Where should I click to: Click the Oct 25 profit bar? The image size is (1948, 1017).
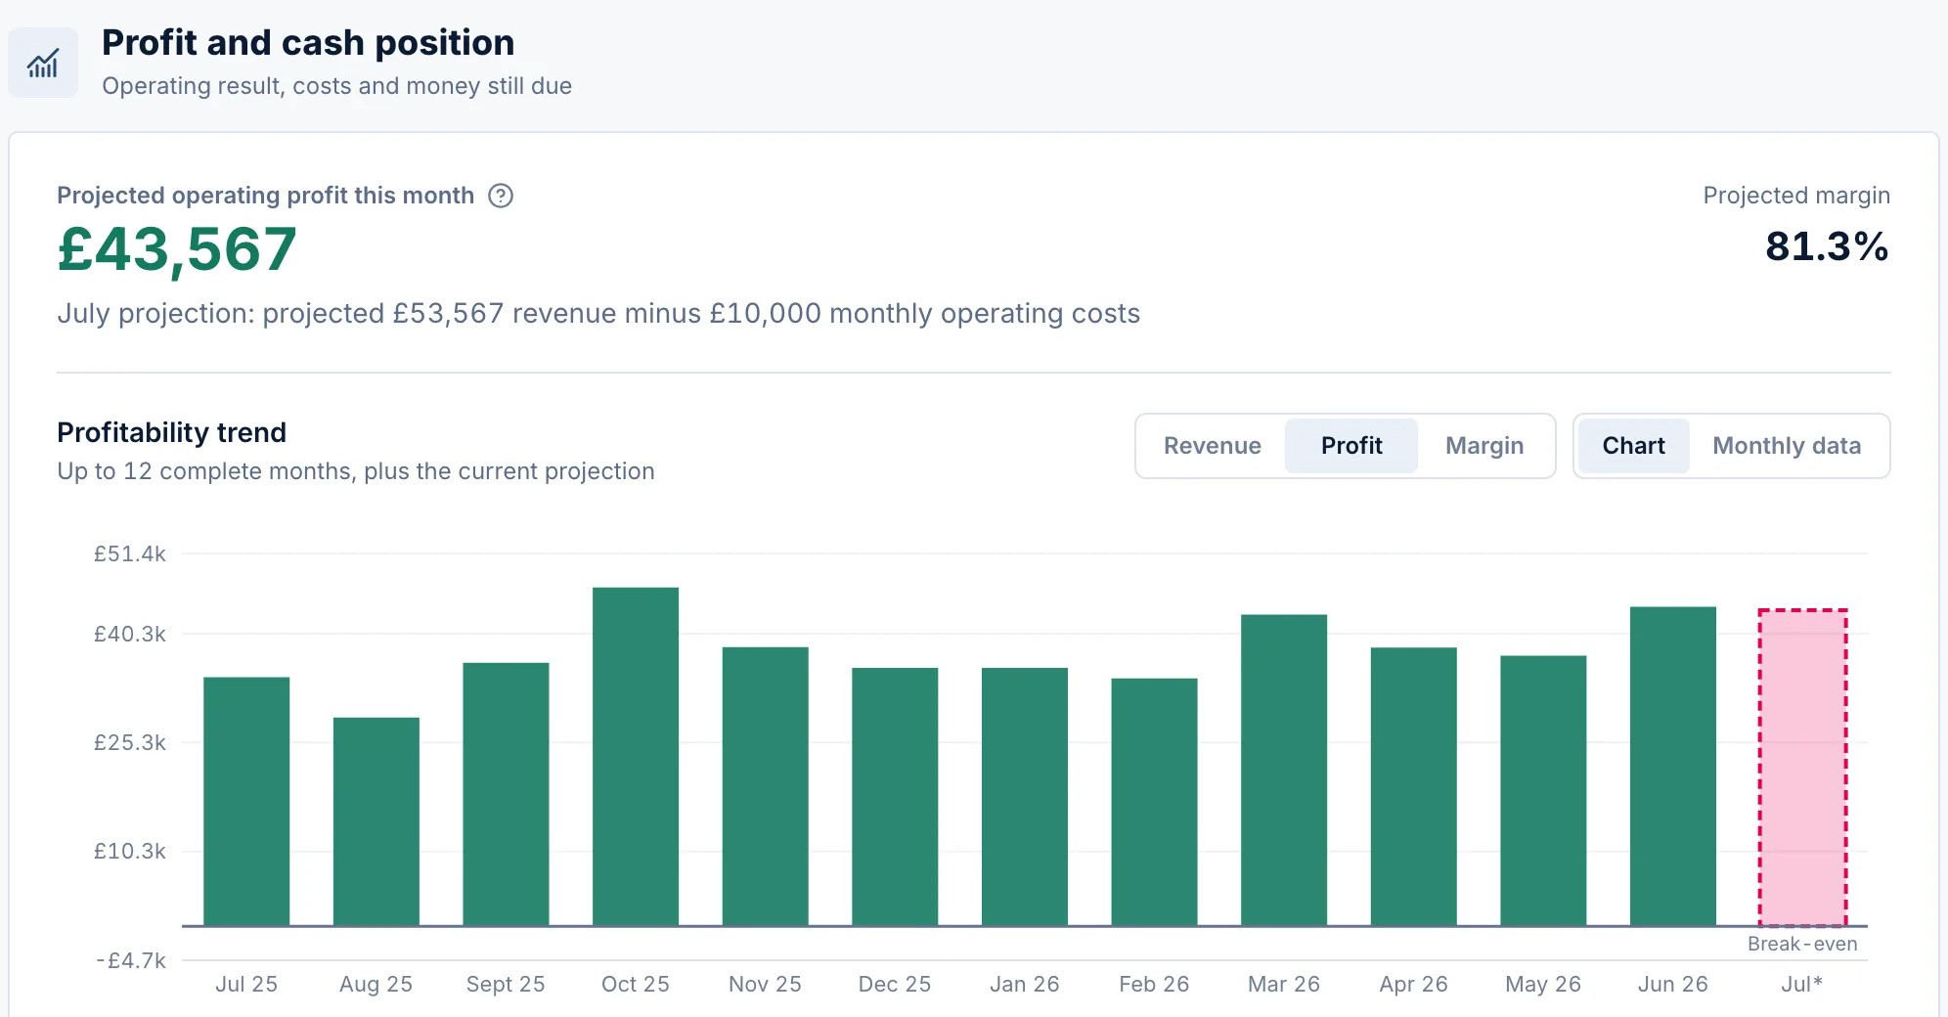[x=636, y=757]
